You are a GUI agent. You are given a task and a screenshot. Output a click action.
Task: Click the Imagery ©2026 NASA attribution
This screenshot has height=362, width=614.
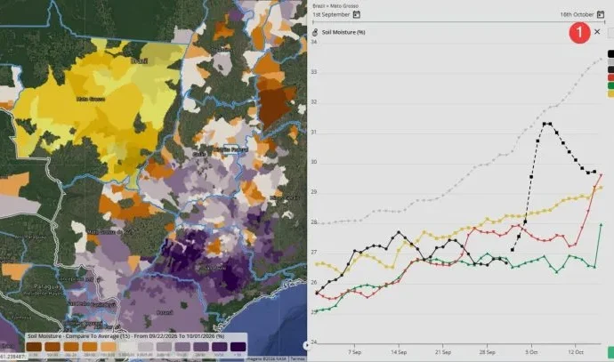click(268, 358)
